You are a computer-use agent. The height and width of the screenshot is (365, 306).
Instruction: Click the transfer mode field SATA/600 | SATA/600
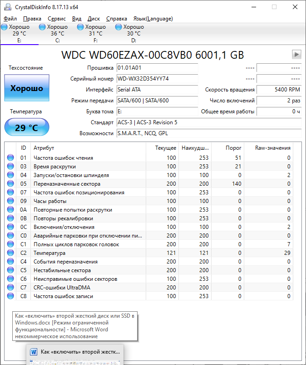[157, 101]
